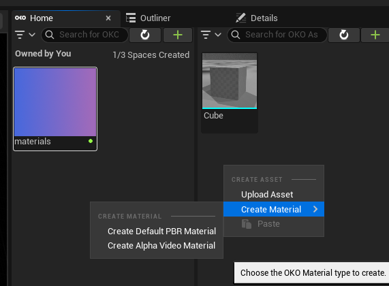Image resolution: width=389 pixels, height=286 pixels.
Task: Select the materials space thumbnail
Action: click(55, 102)
